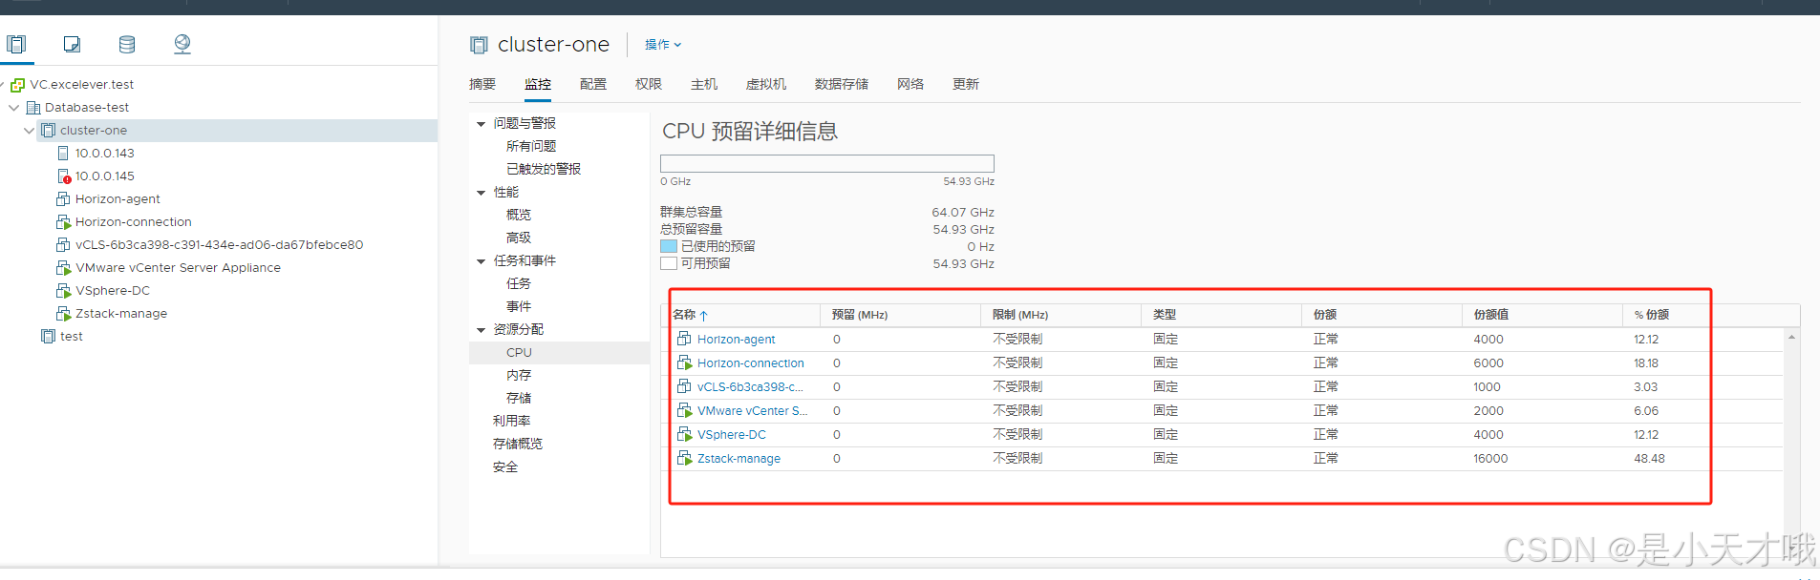Viewport: 1820px width, 580px height.
Task: Select 高级 under 性能
Action: point(519,238)
